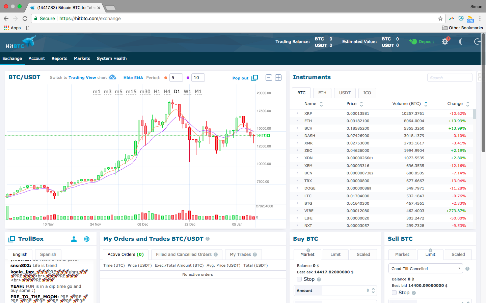Open the Markets menu

(x=82, y=59)
